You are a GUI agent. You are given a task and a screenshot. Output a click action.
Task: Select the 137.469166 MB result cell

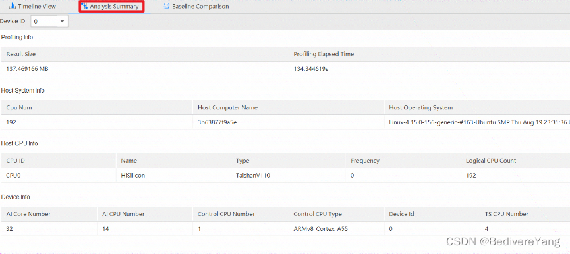pyautogui.click(x=27, y=69)
